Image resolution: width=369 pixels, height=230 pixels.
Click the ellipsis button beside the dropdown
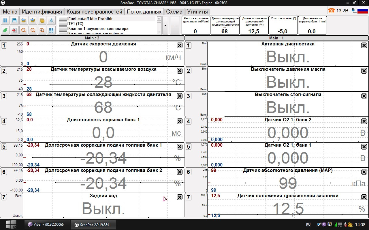(175, 25)
